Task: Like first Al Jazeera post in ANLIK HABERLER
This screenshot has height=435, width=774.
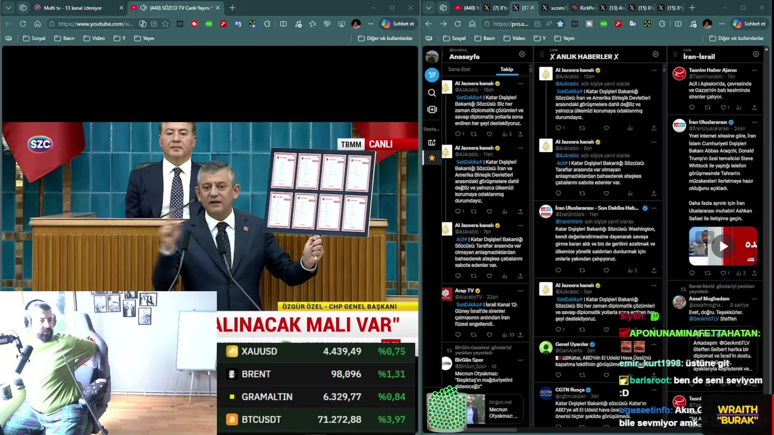Action: click(606, 128)
